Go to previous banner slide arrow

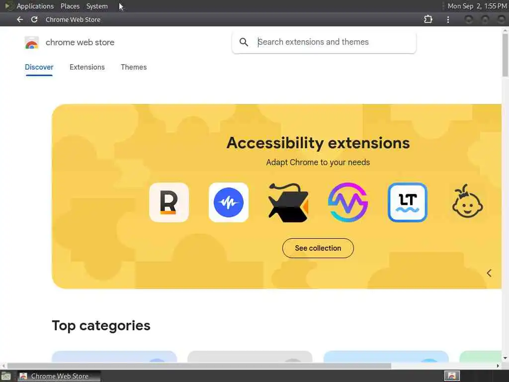click(489, 273)
